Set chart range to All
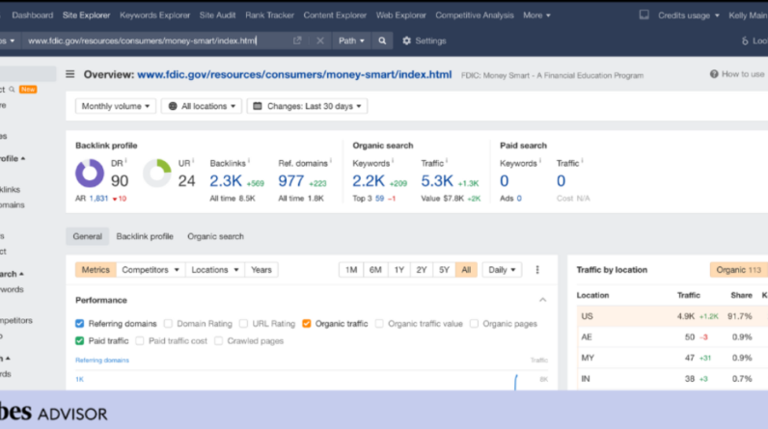The image size is (768, 429). click(466, 270)
